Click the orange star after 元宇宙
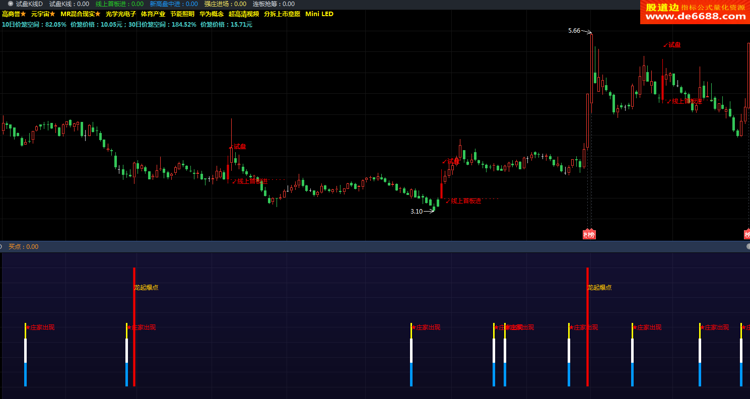750x399 pixels. click(x=52, y=14)
